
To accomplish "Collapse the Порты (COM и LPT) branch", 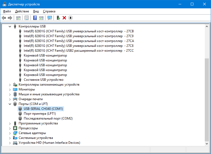I will 10,104.
